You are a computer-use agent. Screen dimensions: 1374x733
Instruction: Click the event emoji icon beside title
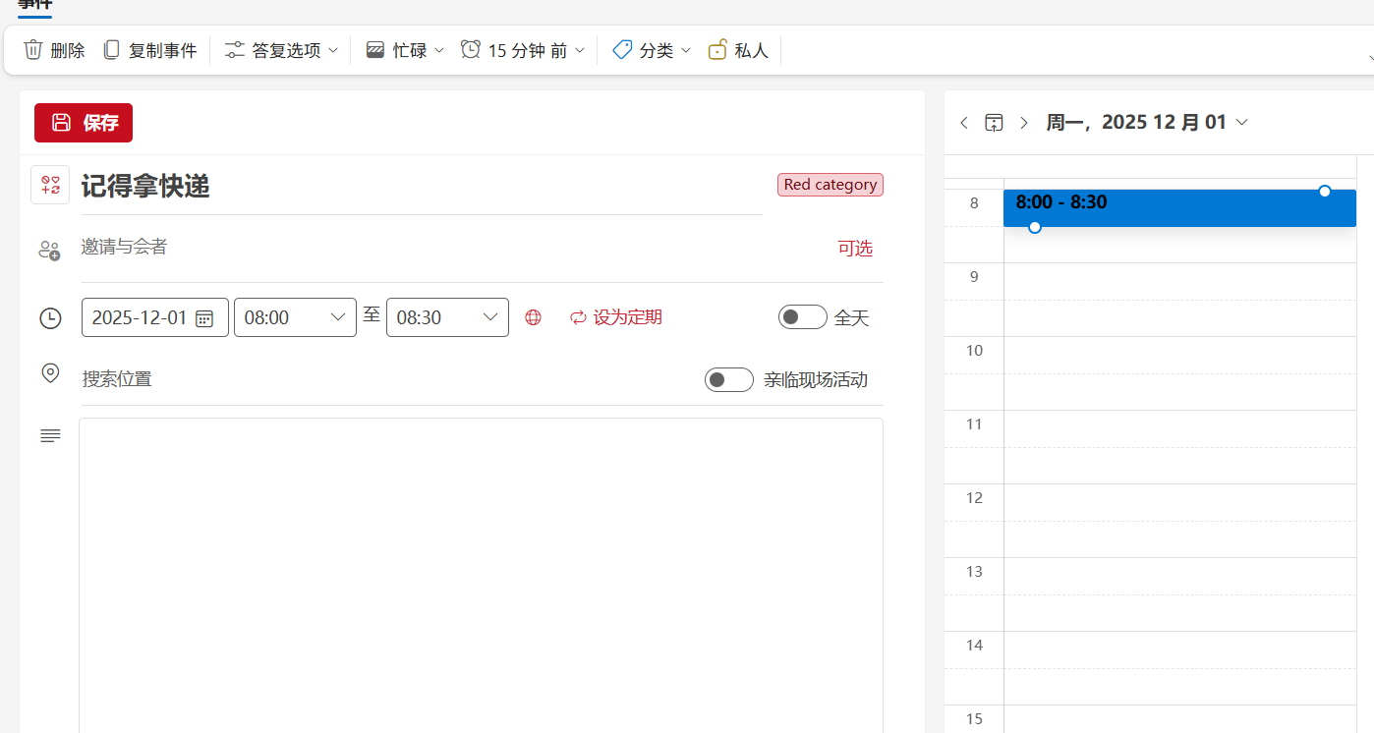click(x=50, y=185)
